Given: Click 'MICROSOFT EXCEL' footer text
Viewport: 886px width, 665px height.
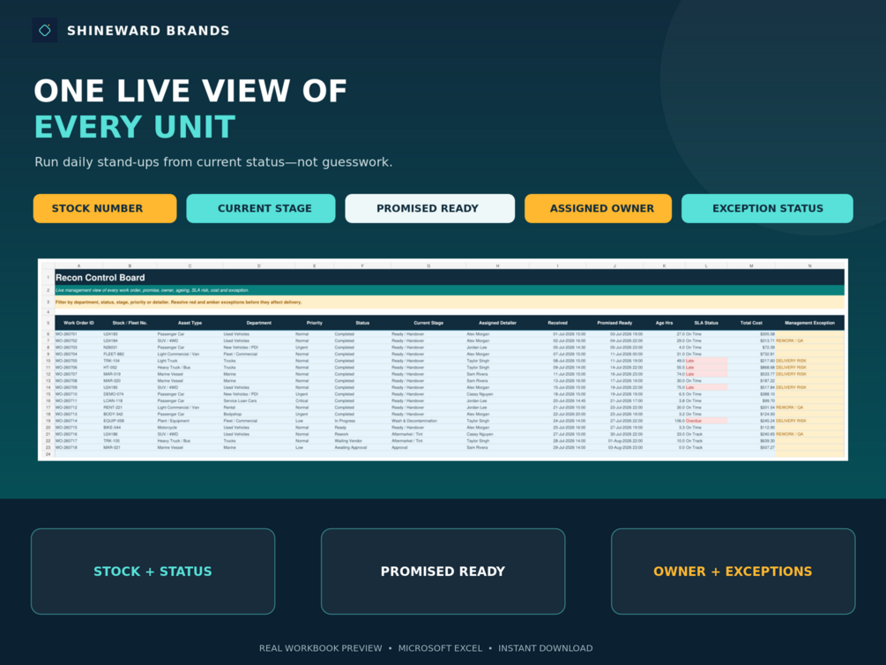Looking at the screenshot, I should coord(440,648).
